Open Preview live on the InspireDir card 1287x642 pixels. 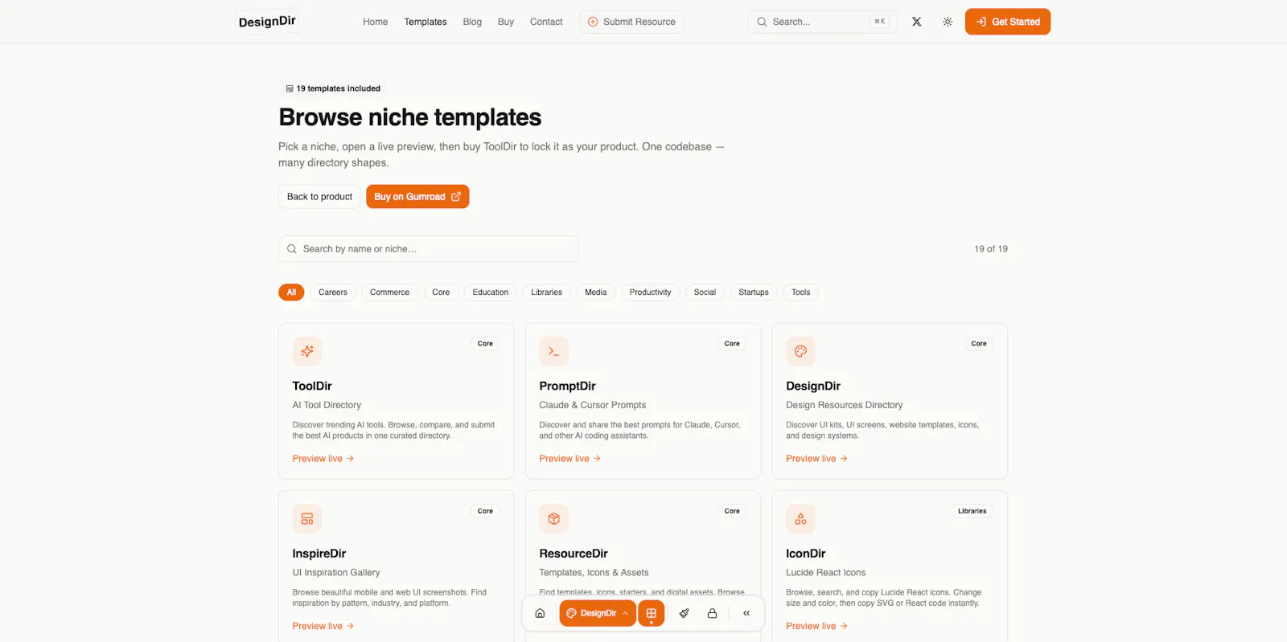(x=323, y=626)
